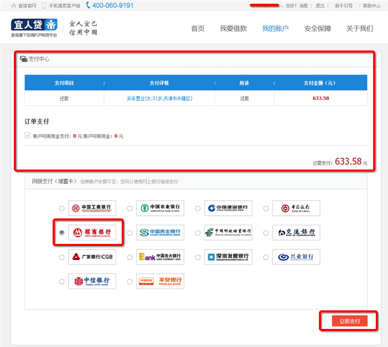Image resolution: width=388 pixels, height=347 pixels.
Task: Click the 中国建设银行 logo
Action: 228,208
